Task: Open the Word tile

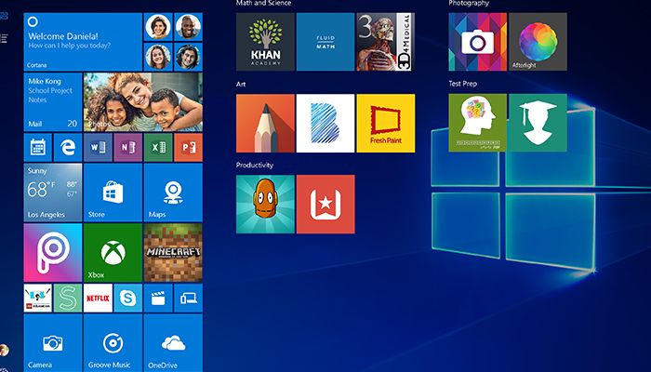Action: coord(98,147)
